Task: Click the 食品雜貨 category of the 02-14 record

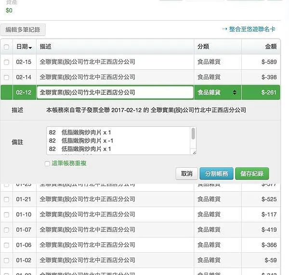Action: (209, 77)
